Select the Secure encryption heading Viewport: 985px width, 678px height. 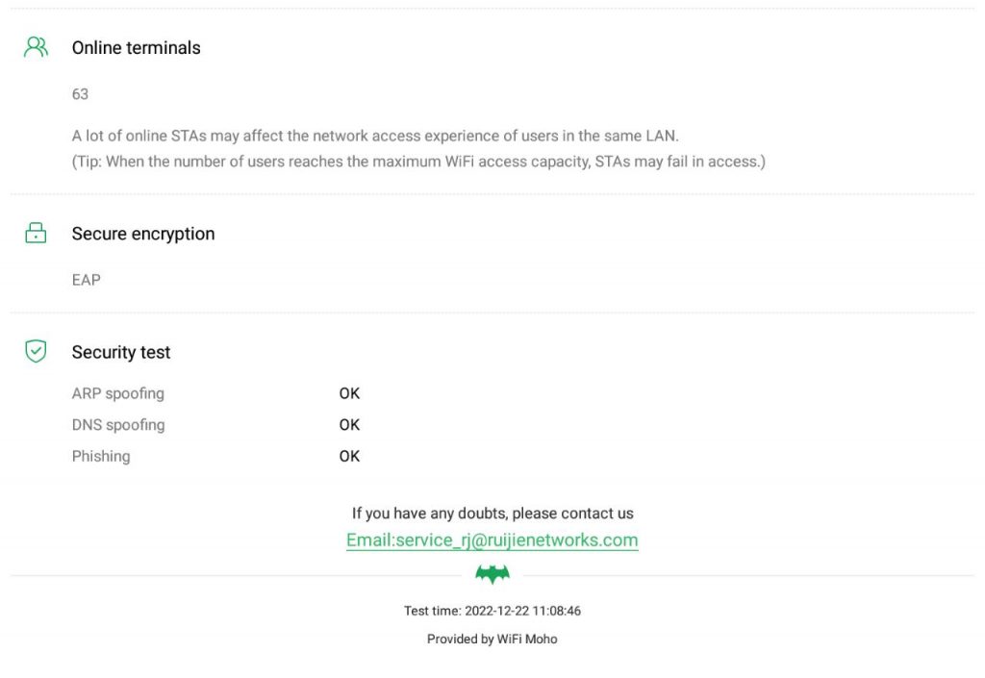[x=143, y=234]
